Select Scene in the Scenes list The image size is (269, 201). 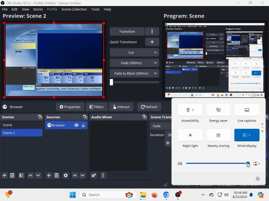[22, 125]
